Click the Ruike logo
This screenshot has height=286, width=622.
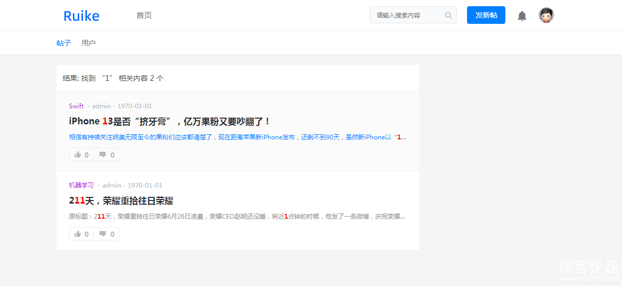pyautogui.click(x=81, y=16)
